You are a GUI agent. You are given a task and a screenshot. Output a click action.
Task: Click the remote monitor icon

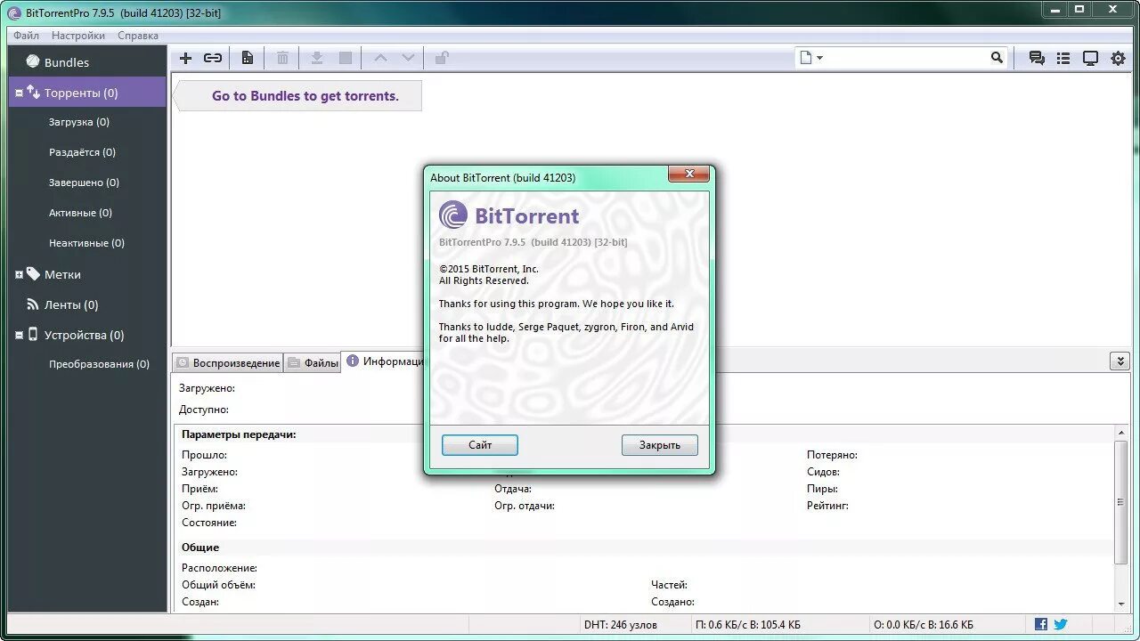point(1090,58)
